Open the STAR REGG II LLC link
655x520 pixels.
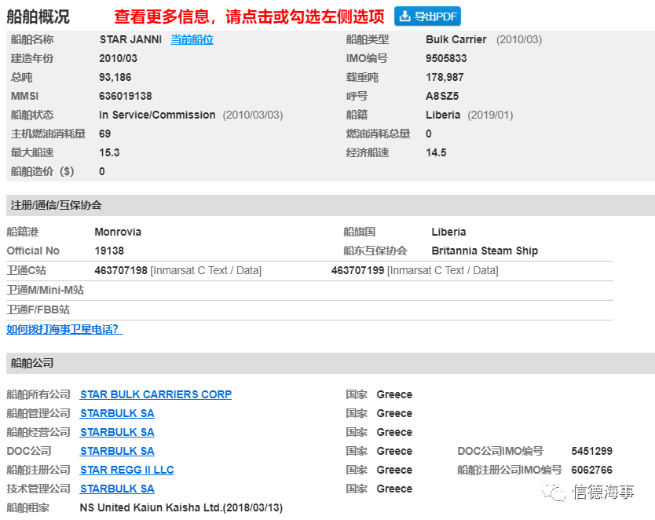point(126,470)
